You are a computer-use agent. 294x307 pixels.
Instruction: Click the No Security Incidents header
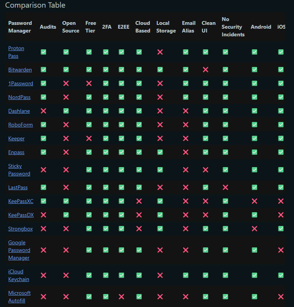233,27
